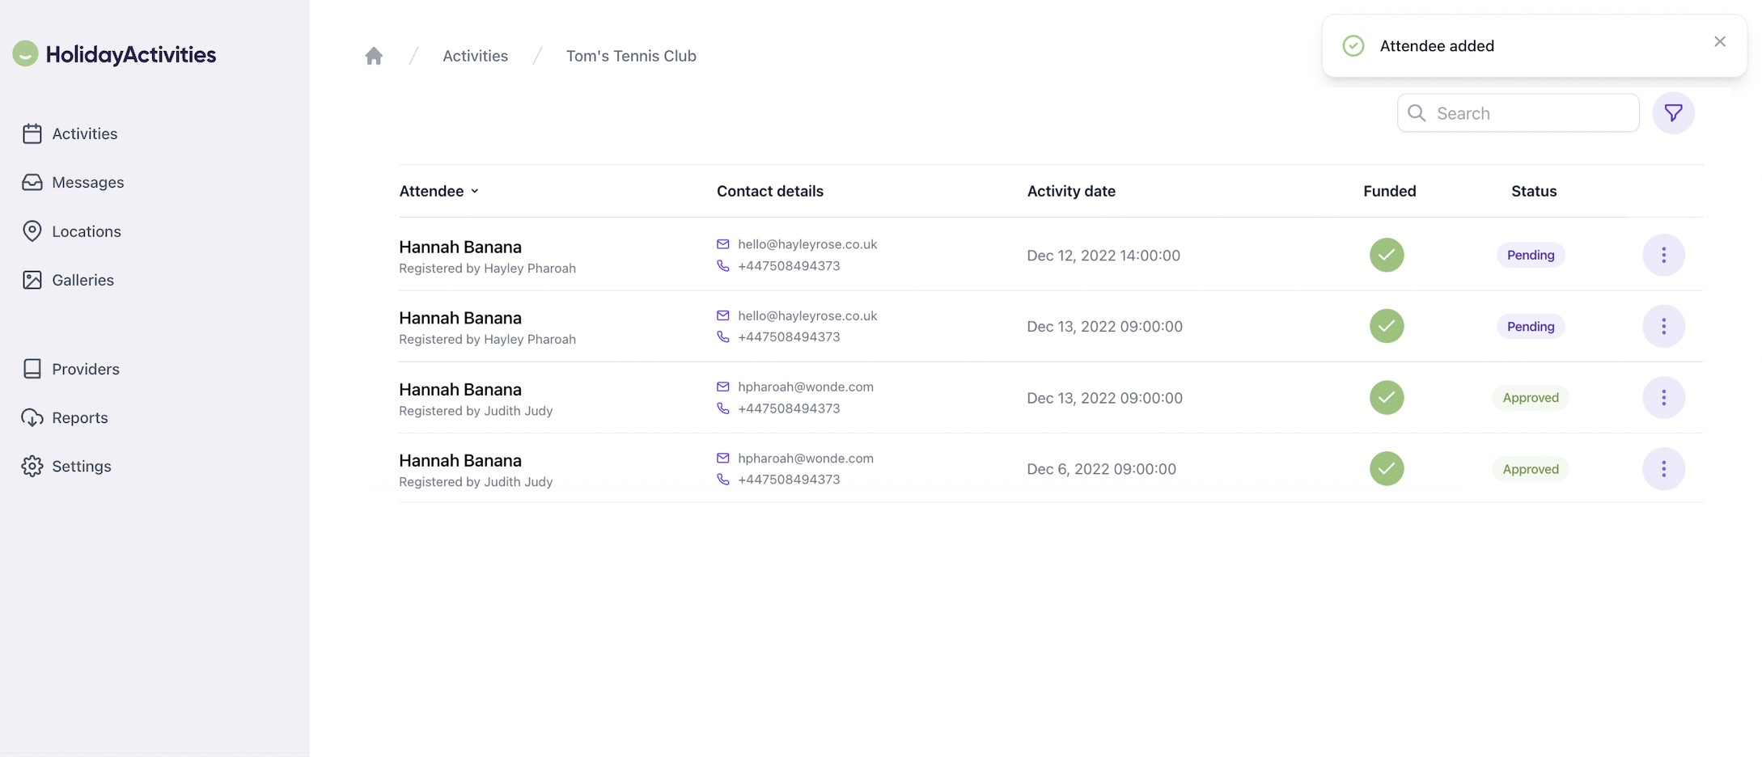Dismiss the Attendee added notification
The height and width of the screenshot is (757, 1762).
1719,42
